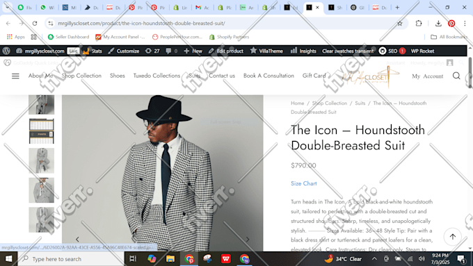473x266 pixels.
Task: Click the Pinterest extension icon
Action: pyautogui.click(x=451, y=23)
